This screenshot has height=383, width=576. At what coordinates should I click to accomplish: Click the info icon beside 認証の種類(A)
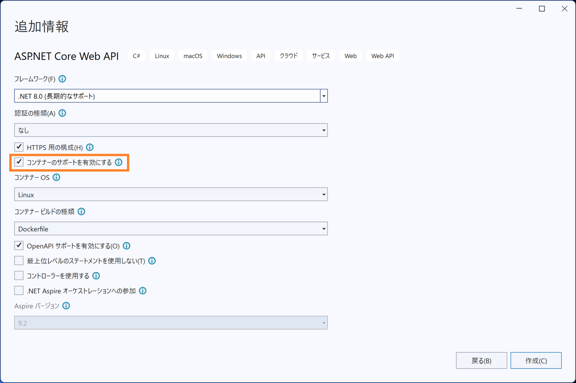click(x=62, y=113)
